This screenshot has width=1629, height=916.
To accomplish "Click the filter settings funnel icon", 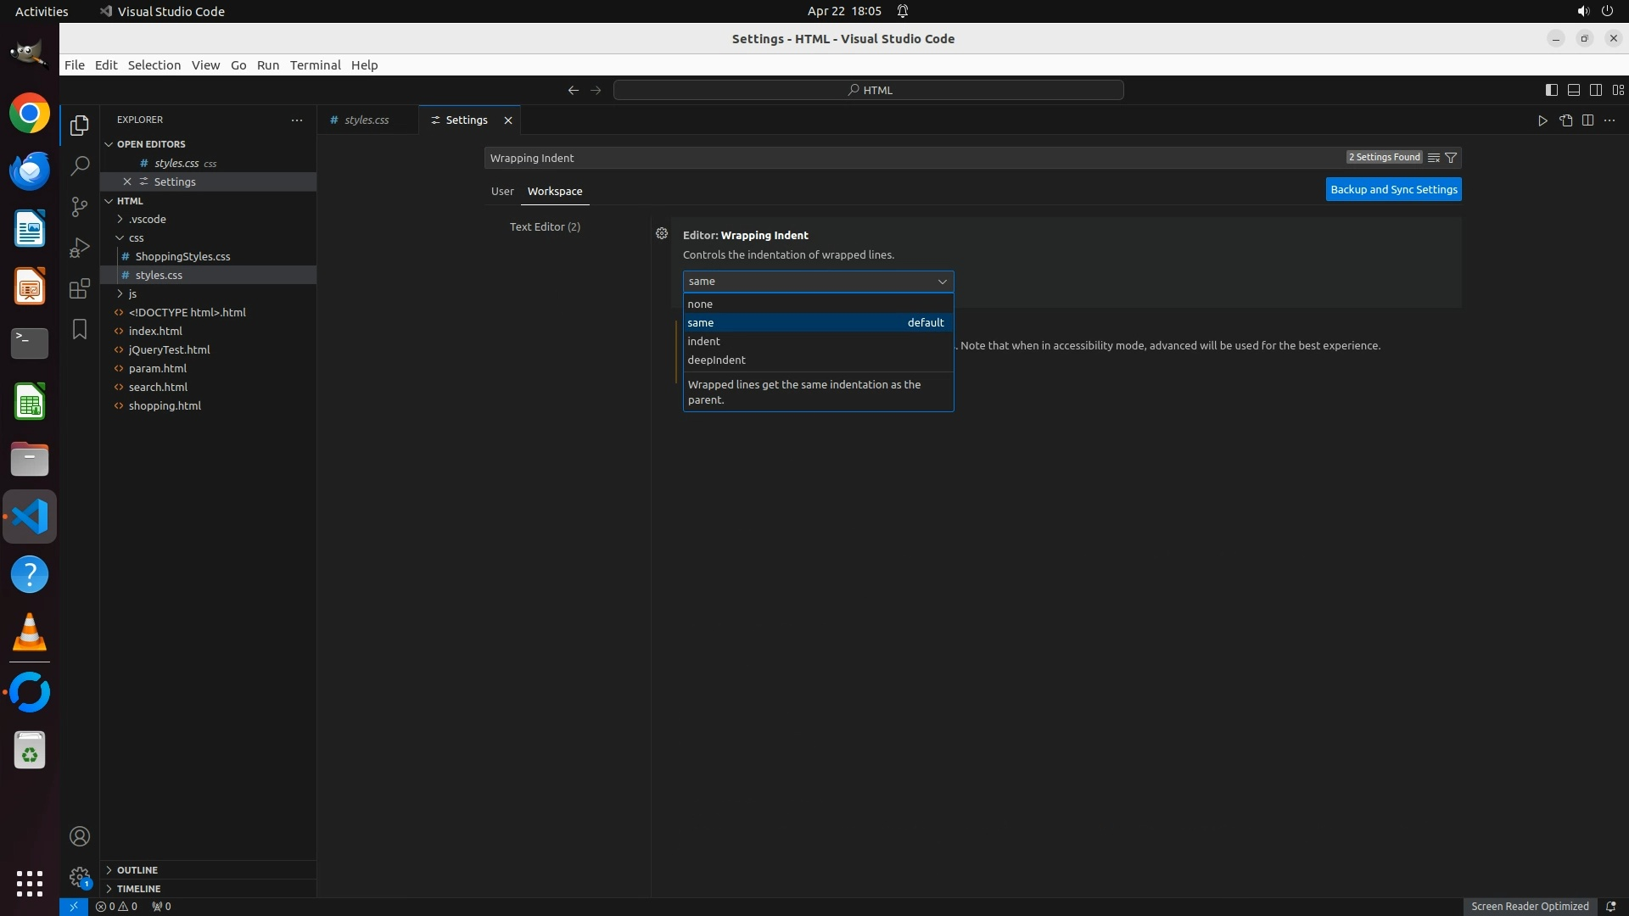I will point(1451,158).
